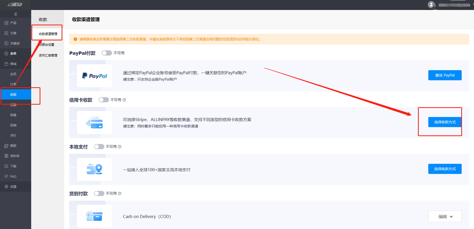Turn on the 信用卡收款 toggle
474x229 pixels.
tap(104, 100)
